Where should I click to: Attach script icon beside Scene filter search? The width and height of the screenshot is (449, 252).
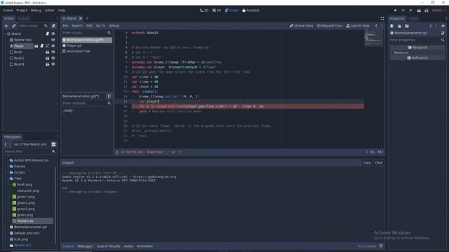coord(53,26)
